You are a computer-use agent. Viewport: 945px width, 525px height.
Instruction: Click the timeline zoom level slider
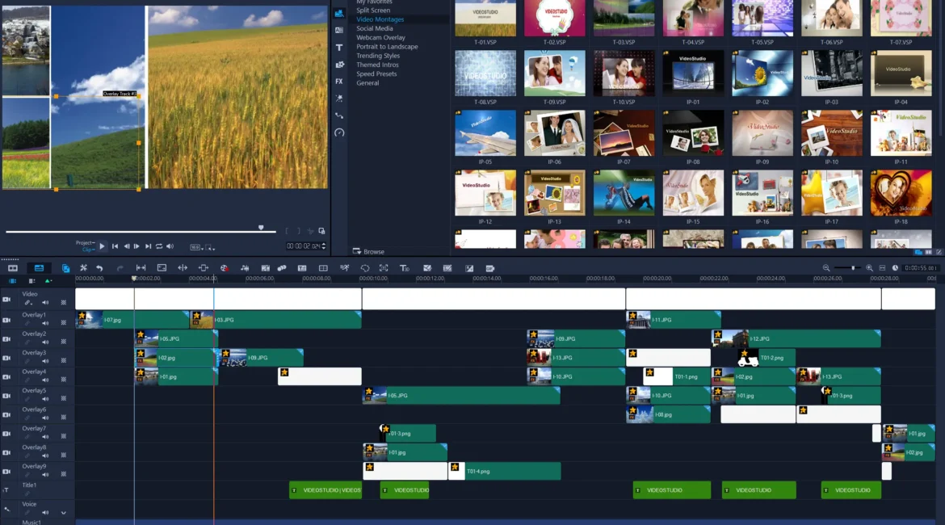[x=847, y=268]
